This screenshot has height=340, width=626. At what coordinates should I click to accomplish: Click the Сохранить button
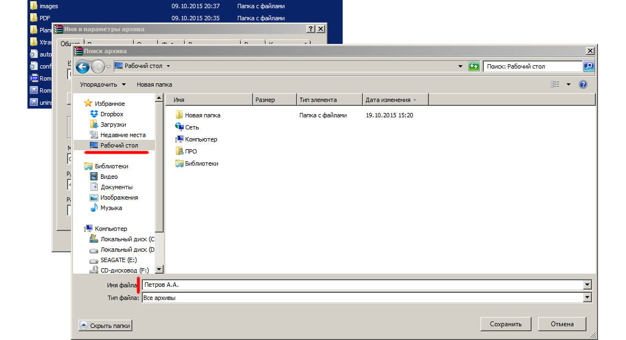pyautogui.click(x=505, y=324)
